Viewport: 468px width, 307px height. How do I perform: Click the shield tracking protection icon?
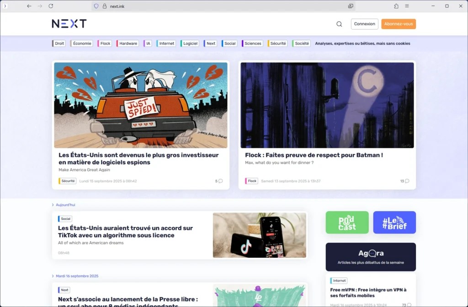(96, 6)
